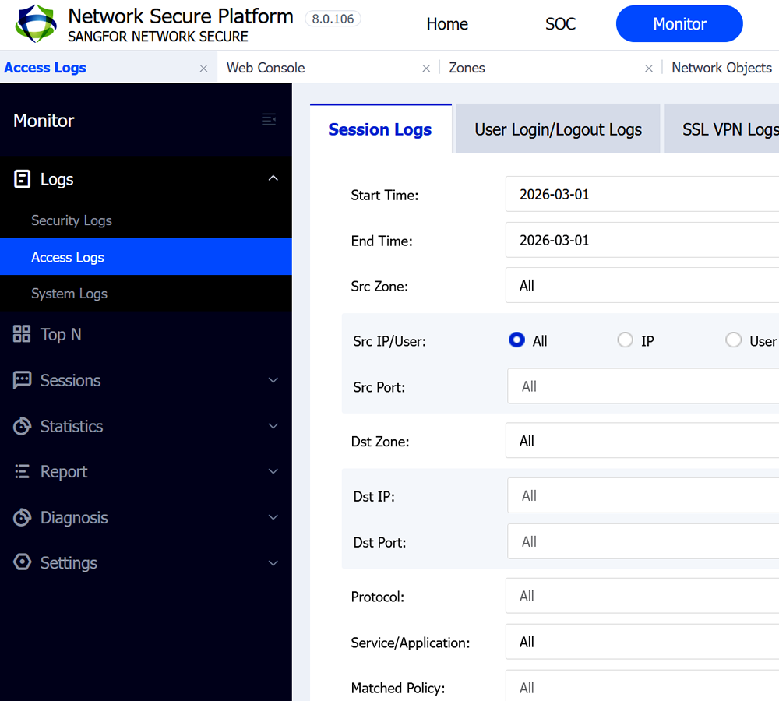Viewport: 779px width, 701px height.
Task: Open the SOC top navigation item
Action: 560,24
